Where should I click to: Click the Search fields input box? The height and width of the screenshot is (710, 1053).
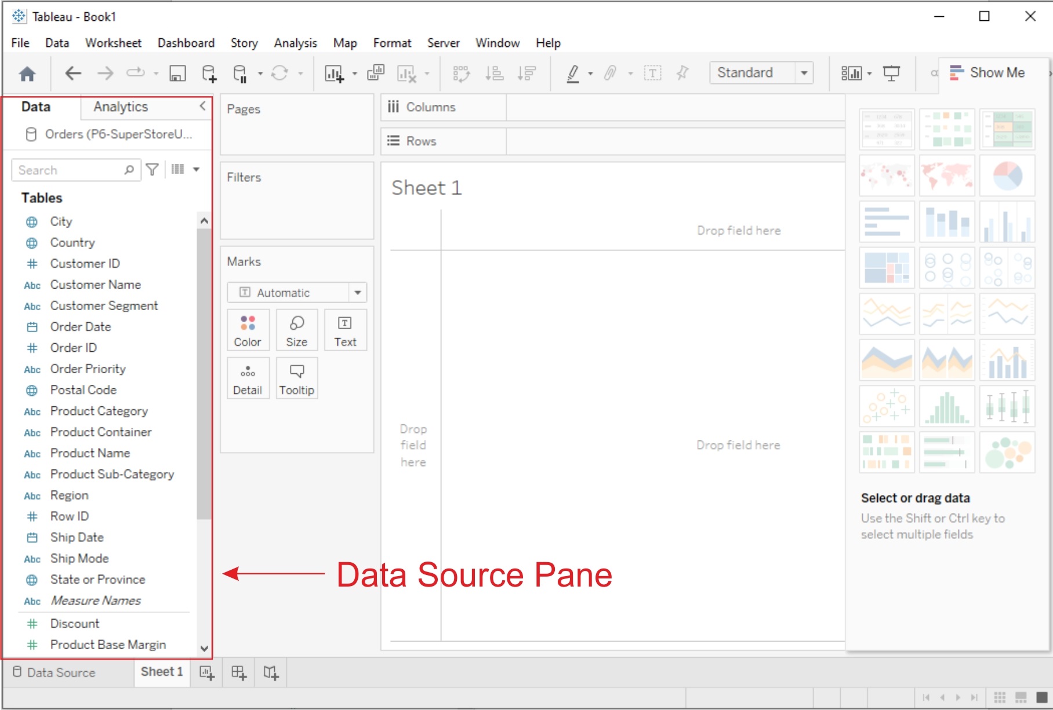[75, 170]
